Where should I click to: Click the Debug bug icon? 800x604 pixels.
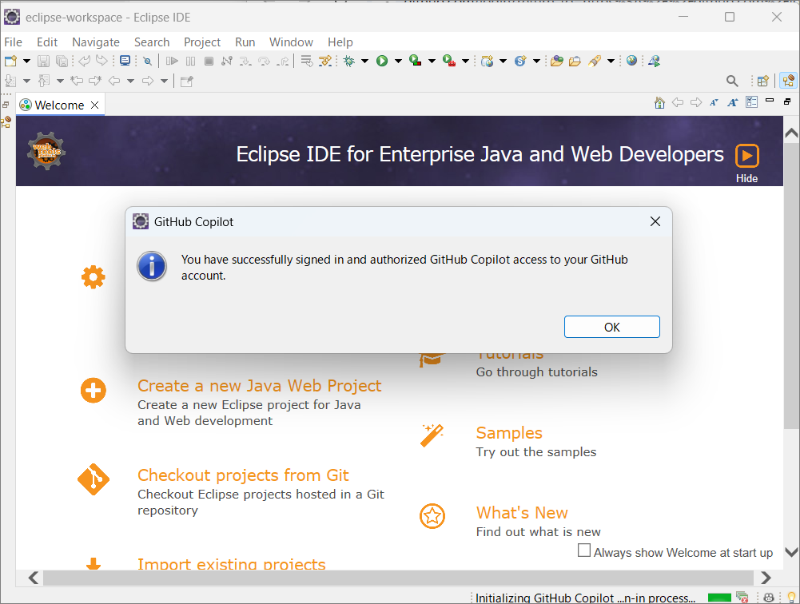point(349,62)
